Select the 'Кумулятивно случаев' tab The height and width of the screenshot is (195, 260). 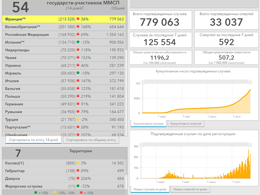point(149,124)
